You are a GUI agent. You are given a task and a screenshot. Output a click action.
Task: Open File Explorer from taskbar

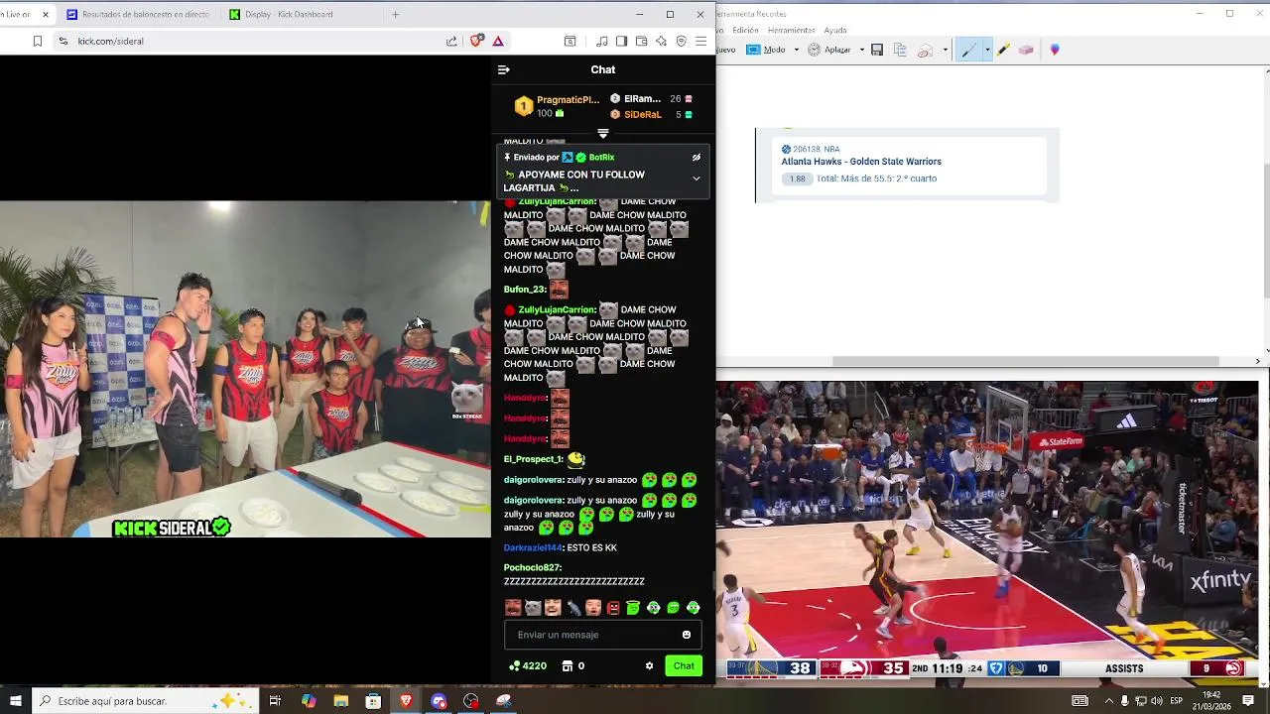pos(341,701)
